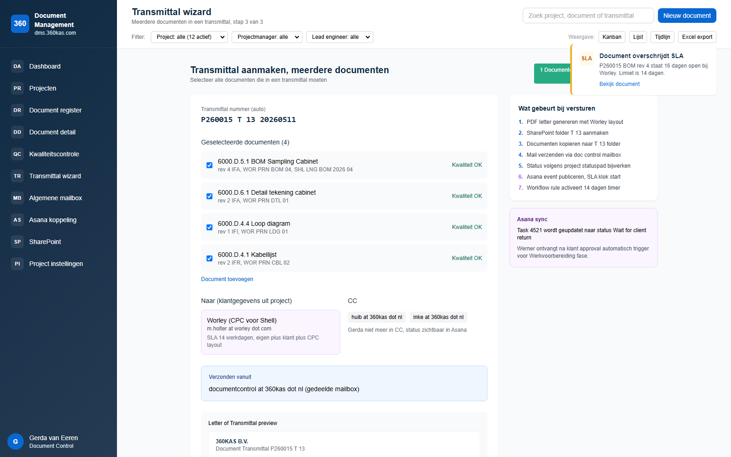Click the MB Algemene mailbox icon
This screenshot has height=457, width=731.
(x=17, y=198)
